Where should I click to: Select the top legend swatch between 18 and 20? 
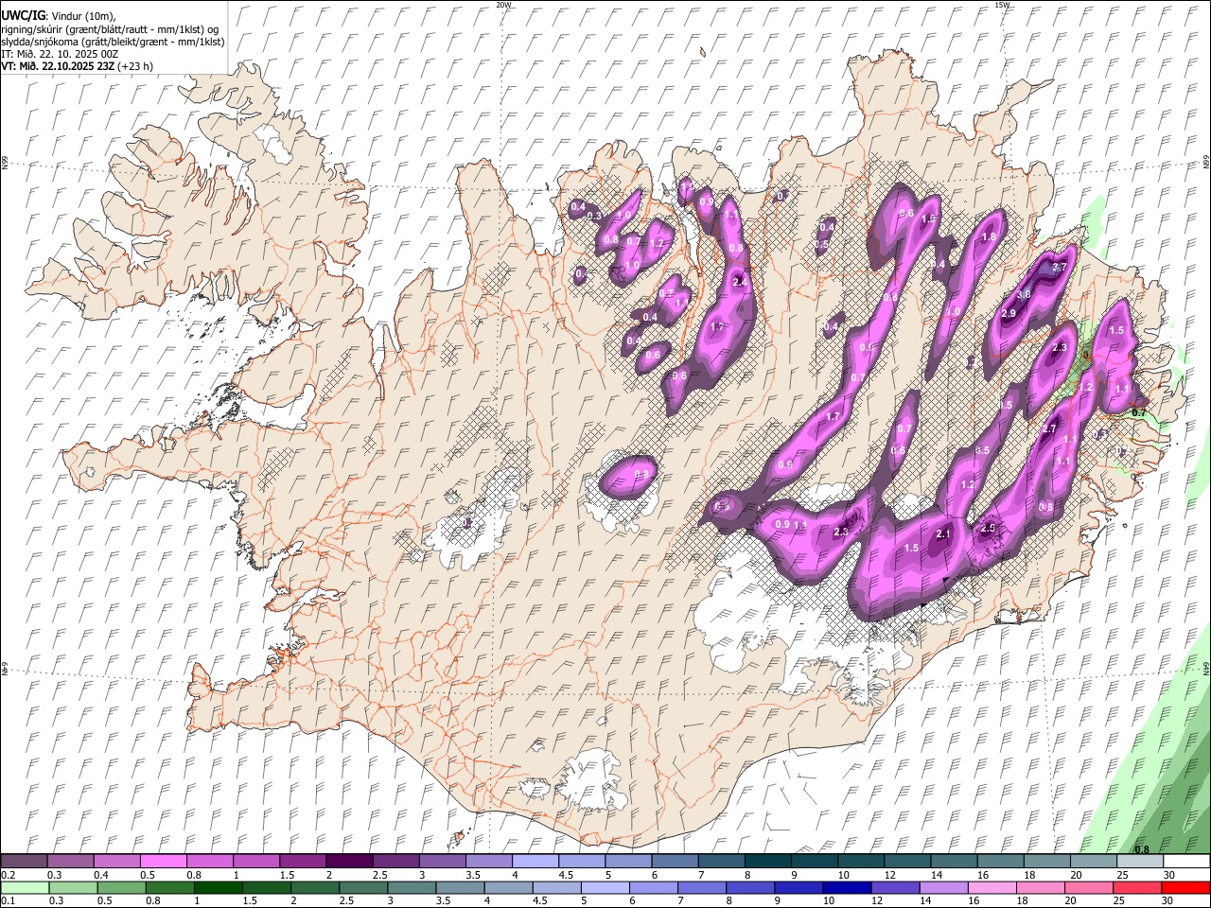pos(1046,862)
